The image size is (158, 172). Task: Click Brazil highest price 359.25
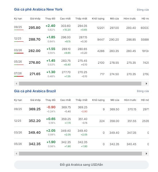pos(66,119)
